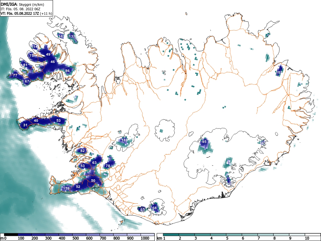Pick the black 0 m legend swatch
This screenshot has height=241, width=321.
click(11, 235)
